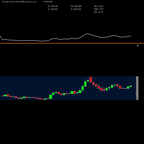Click the 'OC: 4.61' value

(x=98, y=6)
